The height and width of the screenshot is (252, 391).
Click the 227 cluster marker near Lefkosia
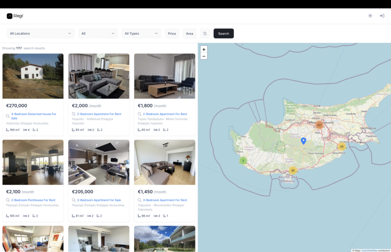coord(319,125)
